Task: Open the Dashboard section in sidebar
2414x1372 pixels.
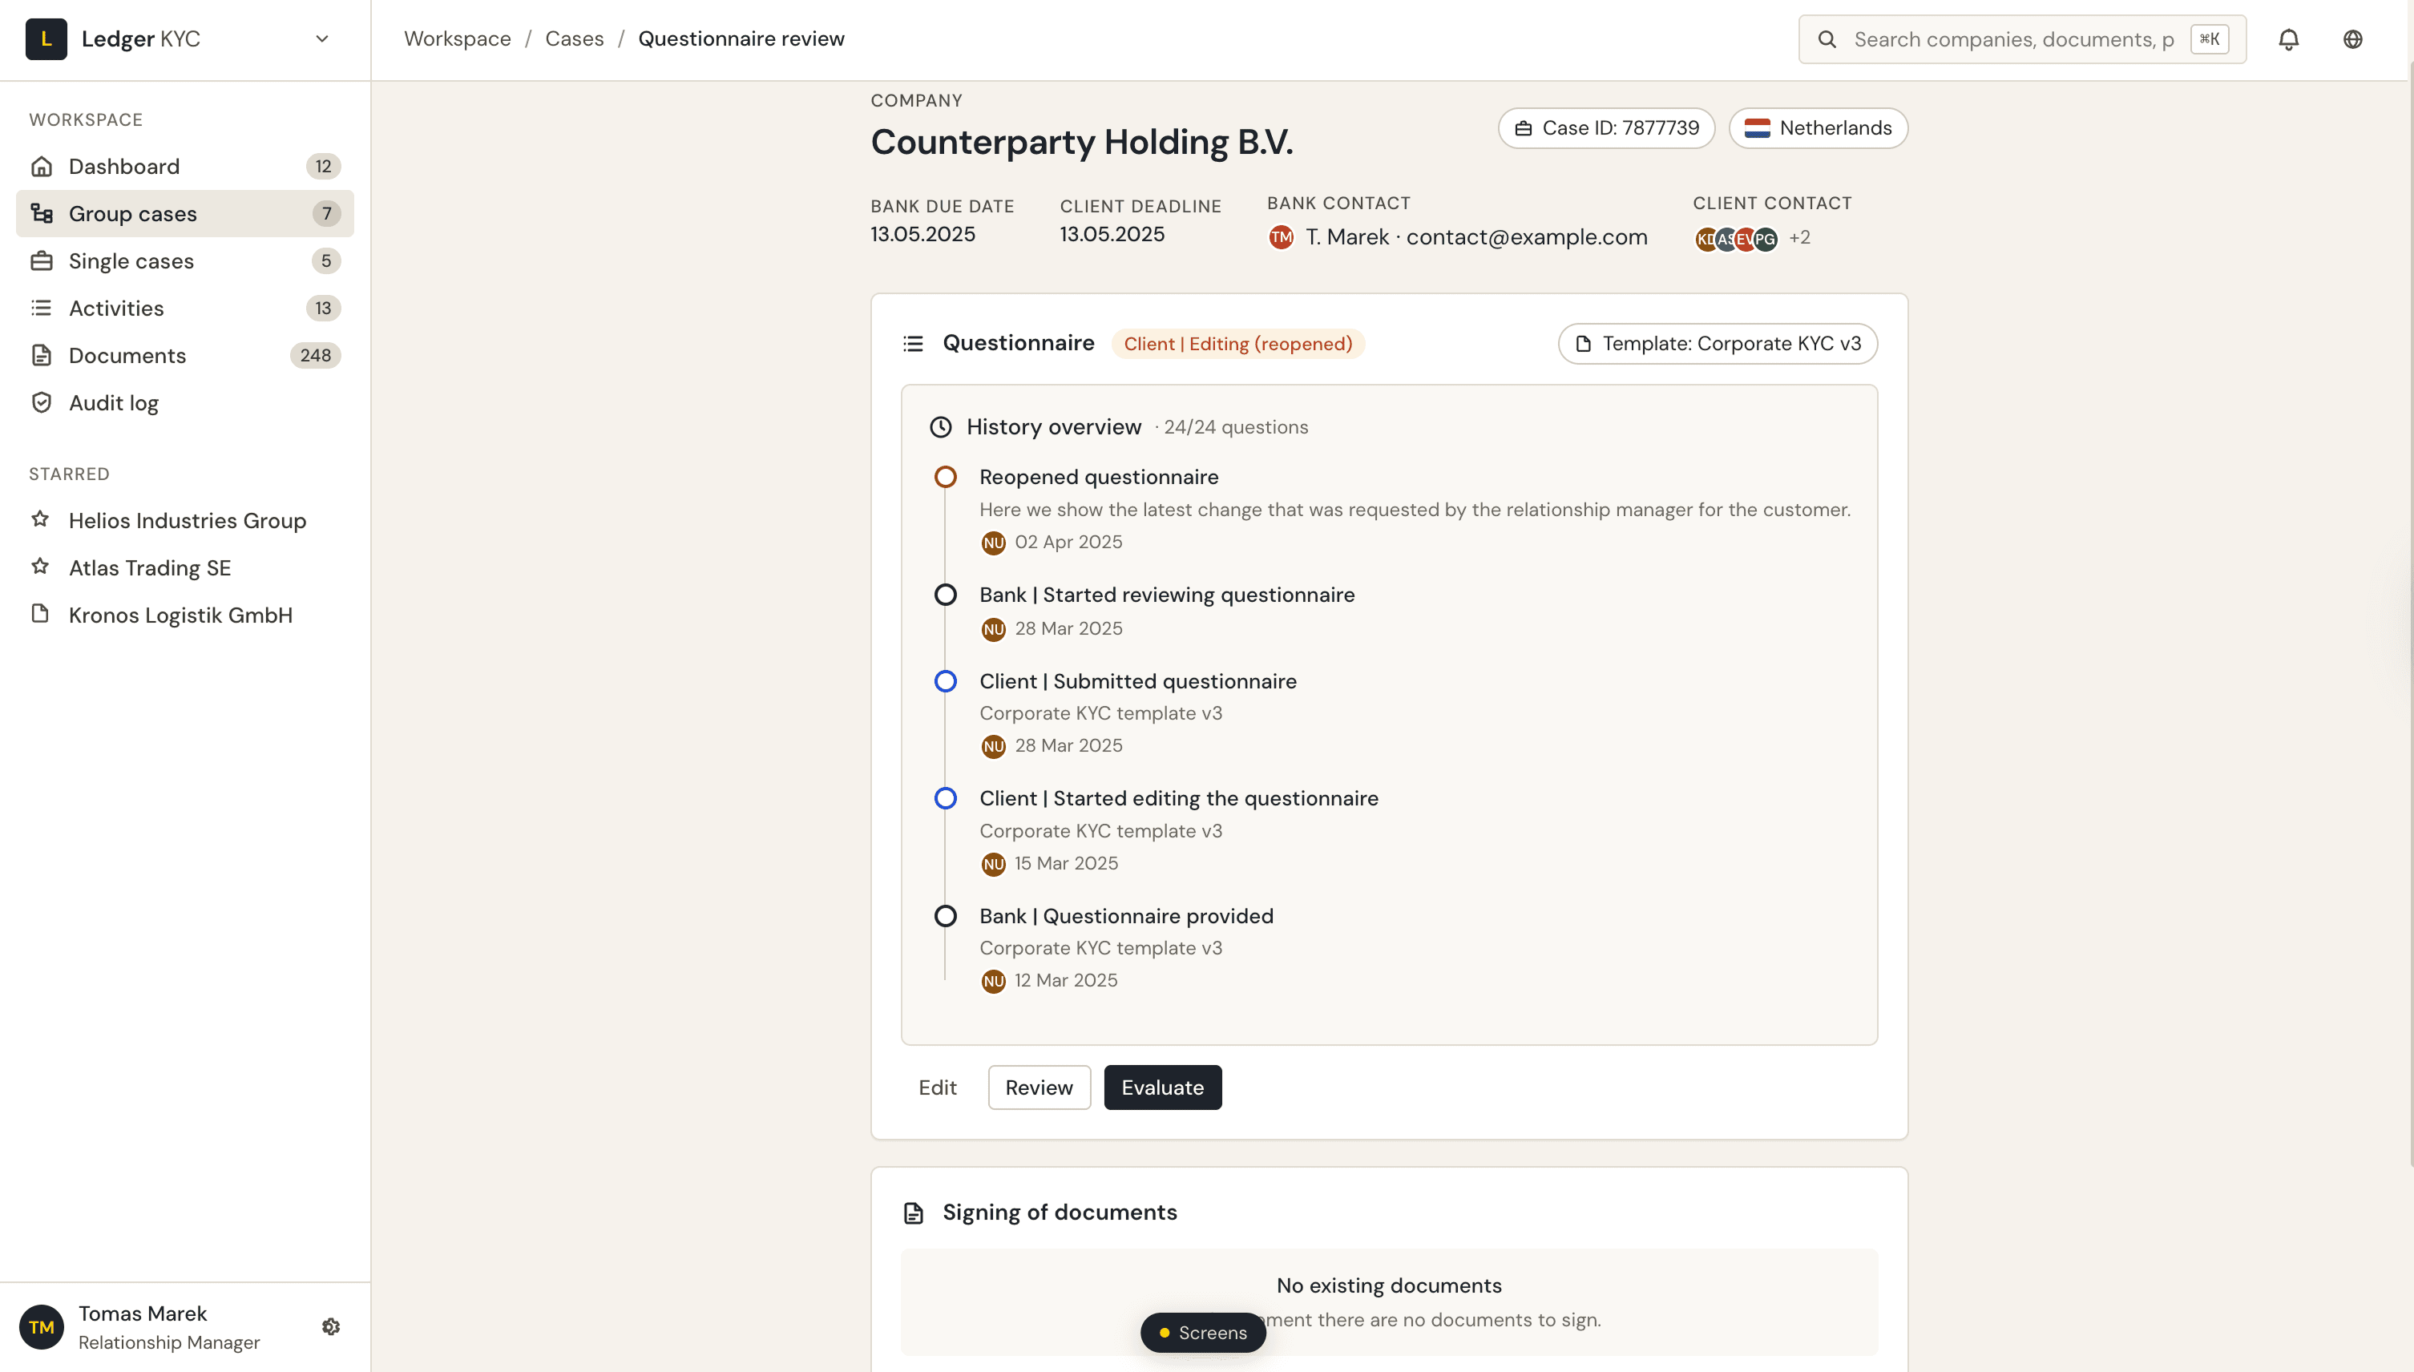Action: point(124,166)
